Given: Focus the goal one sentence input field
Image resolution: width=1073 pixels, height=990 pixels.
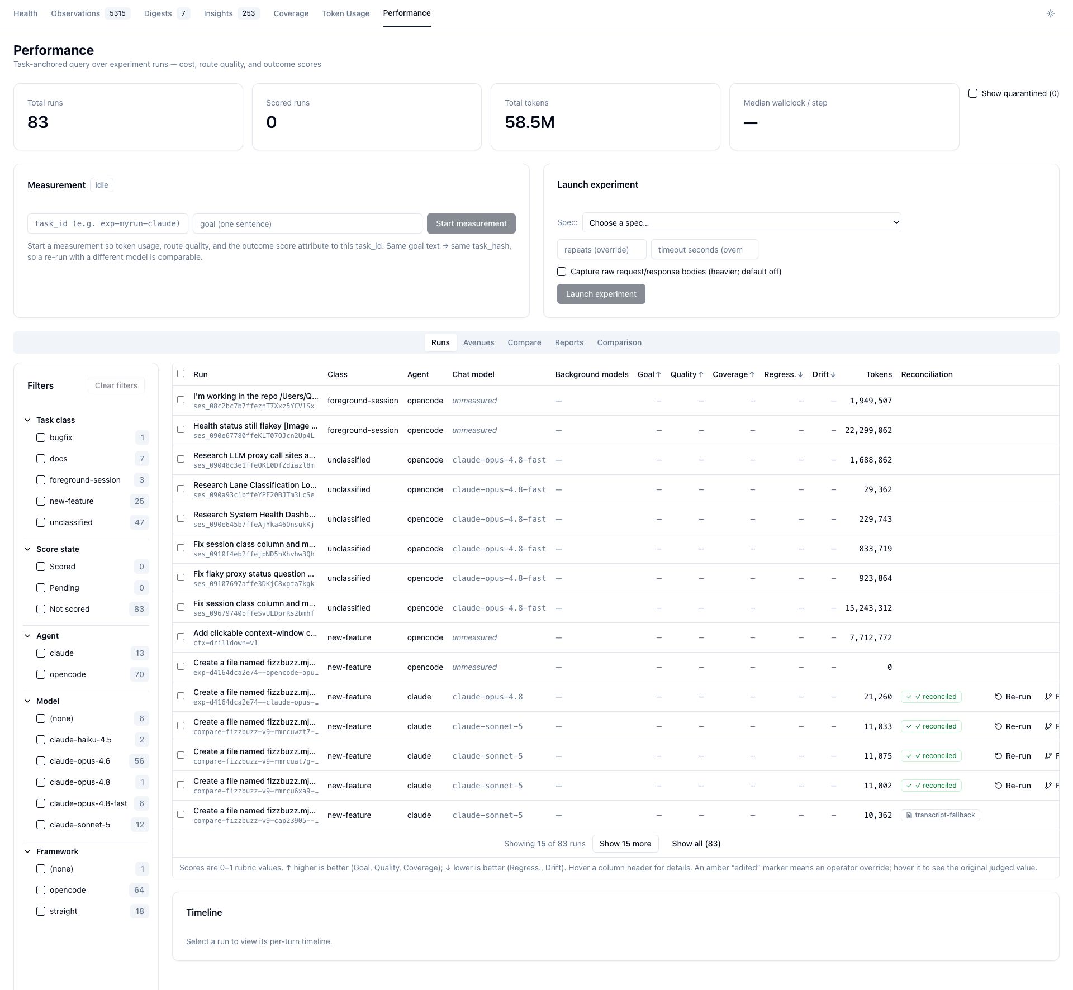Looking at the screenshot, I should (x=307, y=223).
